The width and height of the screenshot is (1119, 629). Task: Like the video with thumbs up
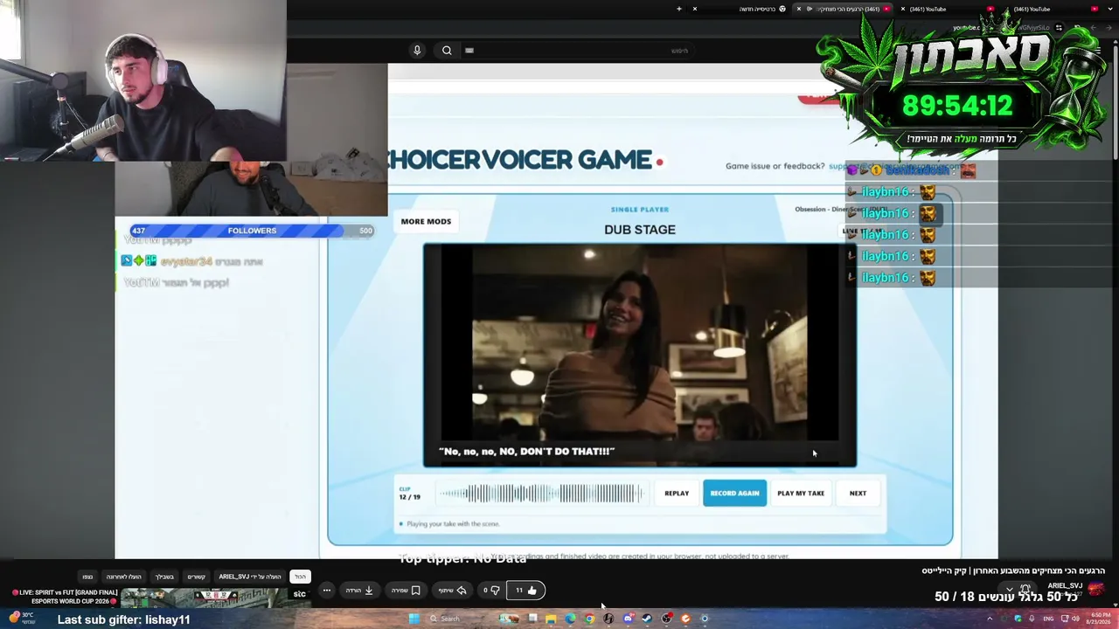click(x=526, y=591)
